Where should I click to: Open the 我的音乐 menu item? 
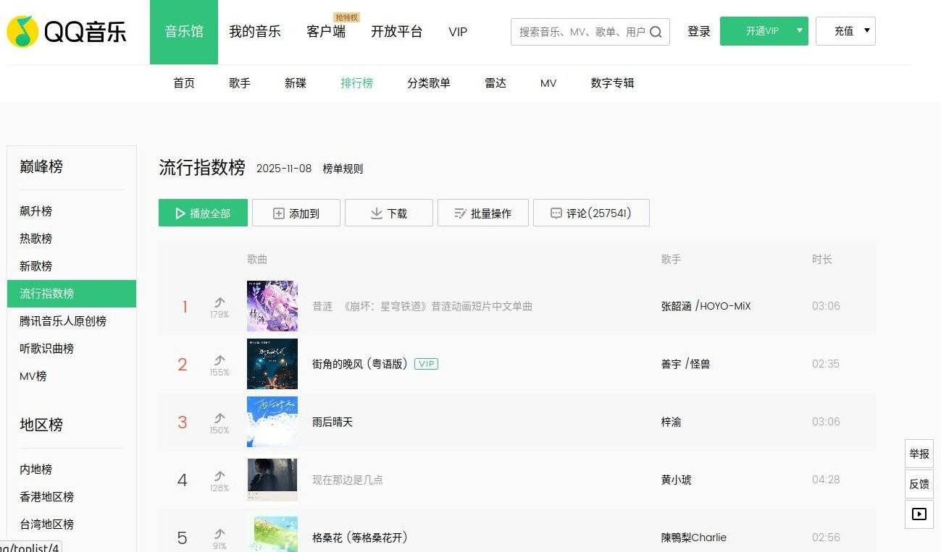(x=255, y=32)
